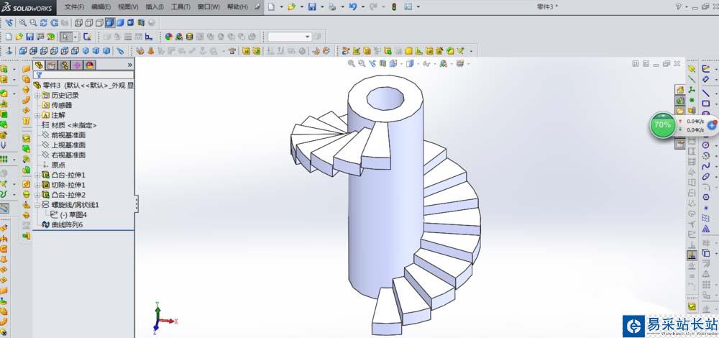The height and width of the screenshot is (338, 719).
Task: Switch to the DisplayManager tab
Action: click(x=89, y=65)
